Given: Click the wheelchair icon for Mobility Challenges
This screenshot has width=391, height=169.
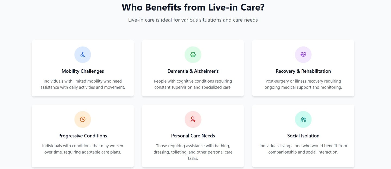Looking at the screenshot, I should click(83, 55).
